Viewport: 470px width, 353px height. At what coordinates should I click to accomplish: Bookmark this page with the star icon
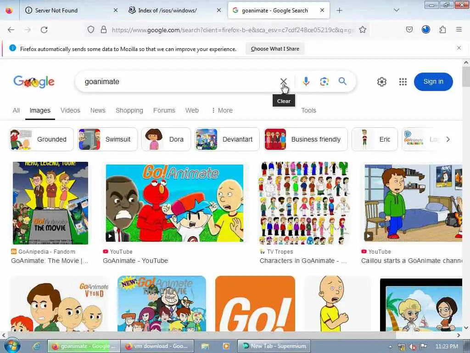tap(363, 29)
